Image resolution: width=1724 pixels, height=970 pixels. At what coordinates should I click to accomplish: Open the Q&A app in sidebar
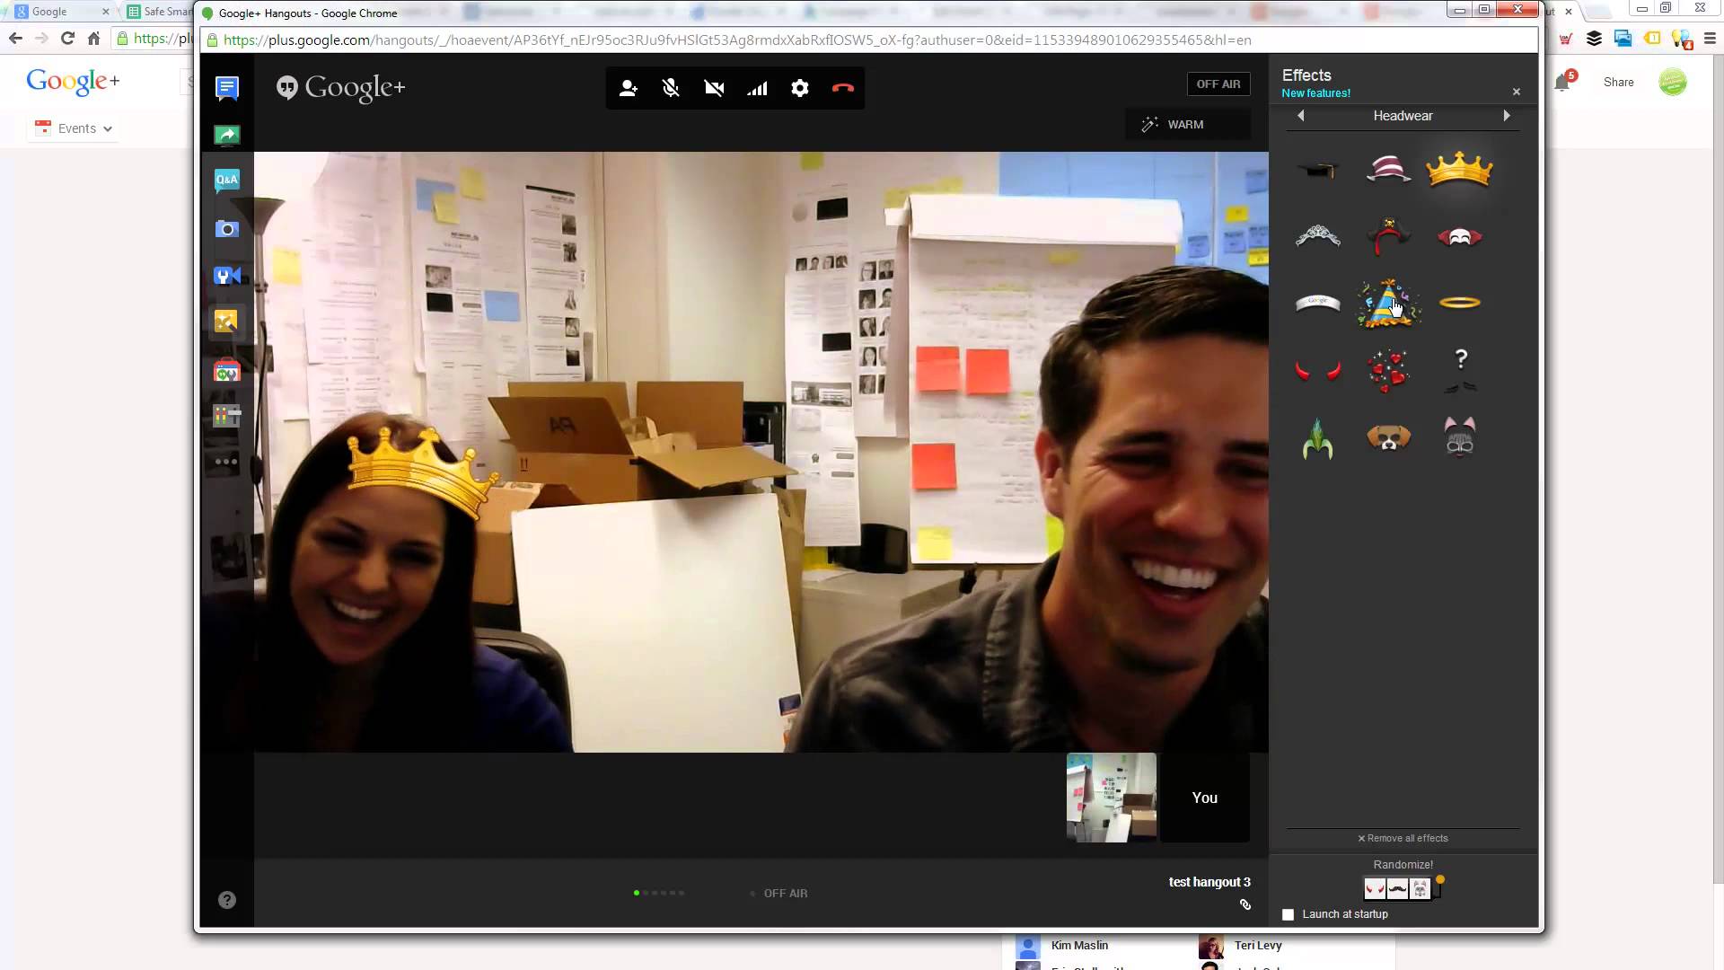point(226,181)
